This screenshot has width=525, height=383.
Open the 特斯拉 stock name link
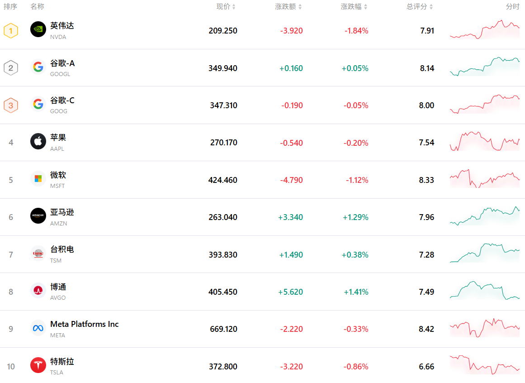(x=62, y=361)
